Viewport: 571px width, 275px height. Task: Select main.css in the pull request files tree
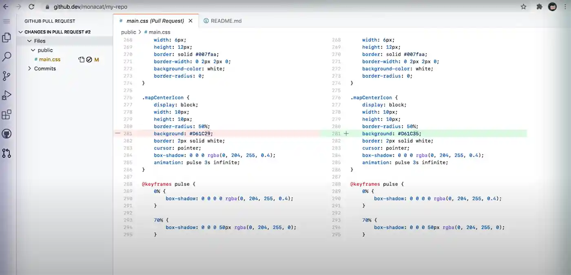click(49, 59)
